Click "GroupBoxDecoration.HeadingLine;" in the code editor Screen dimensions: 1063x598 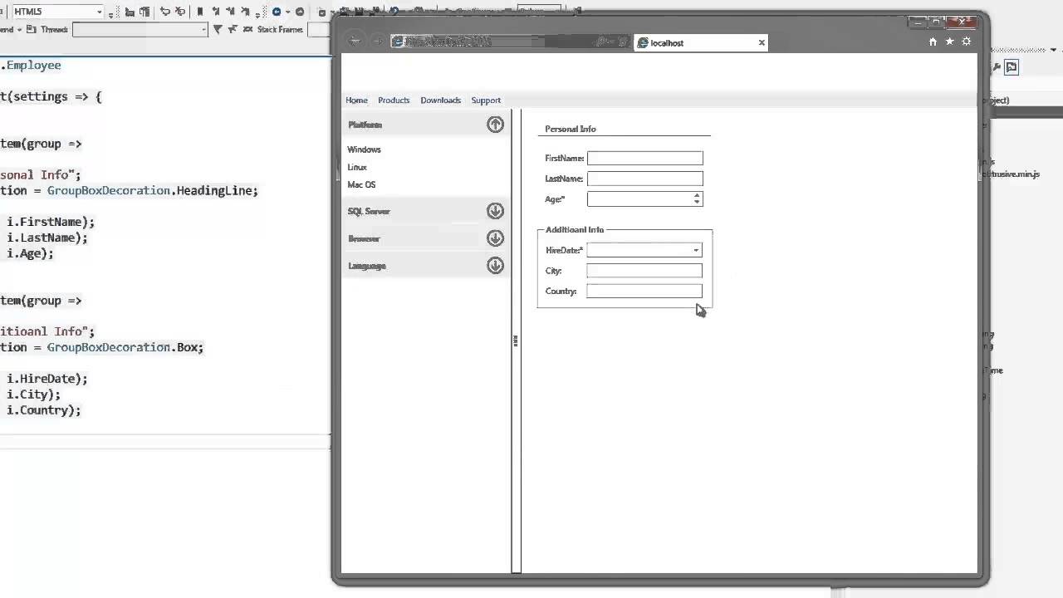153,190
